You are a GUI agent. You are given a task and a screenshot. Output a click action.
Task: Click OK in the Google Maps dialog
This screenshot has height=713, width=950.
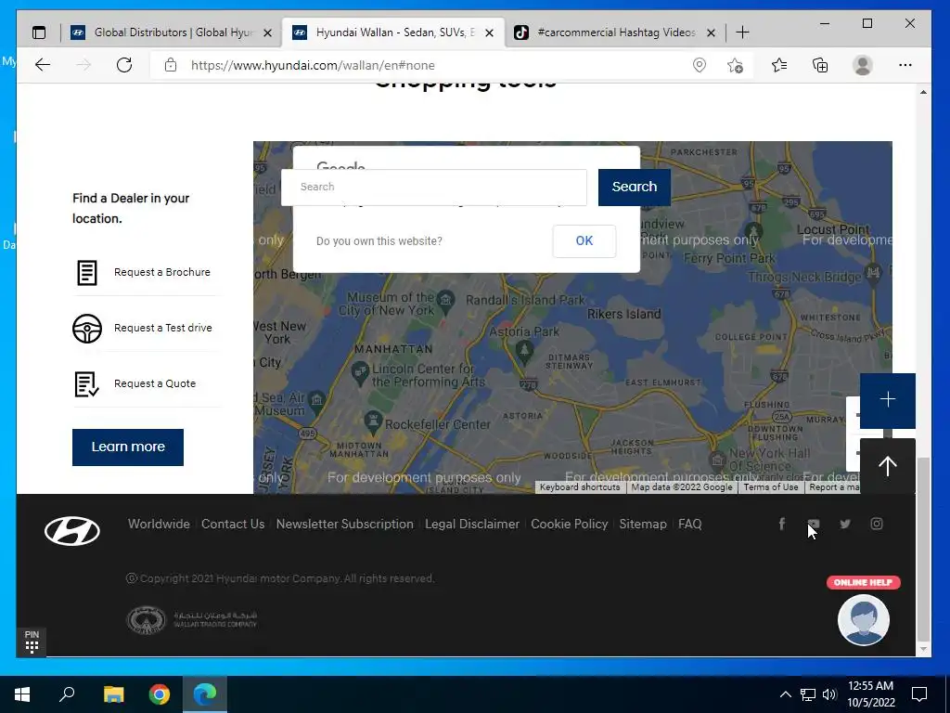pos(584,240)
